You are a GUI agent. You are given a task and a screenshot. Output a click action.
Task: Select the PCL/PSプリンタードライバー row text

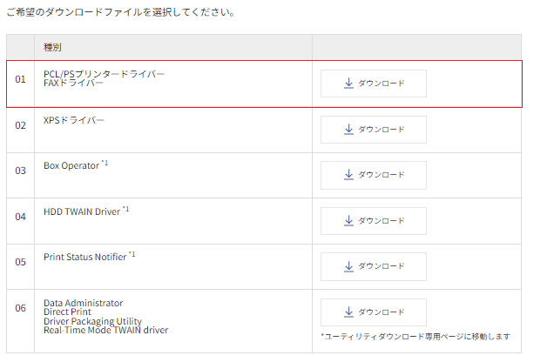[104, 74]
